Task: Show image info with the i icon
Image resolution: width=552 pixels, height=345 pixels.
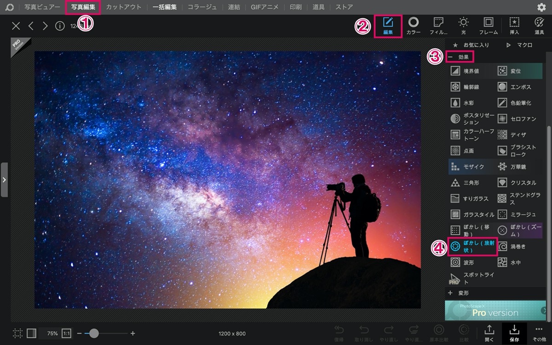Action: point(60,26)
